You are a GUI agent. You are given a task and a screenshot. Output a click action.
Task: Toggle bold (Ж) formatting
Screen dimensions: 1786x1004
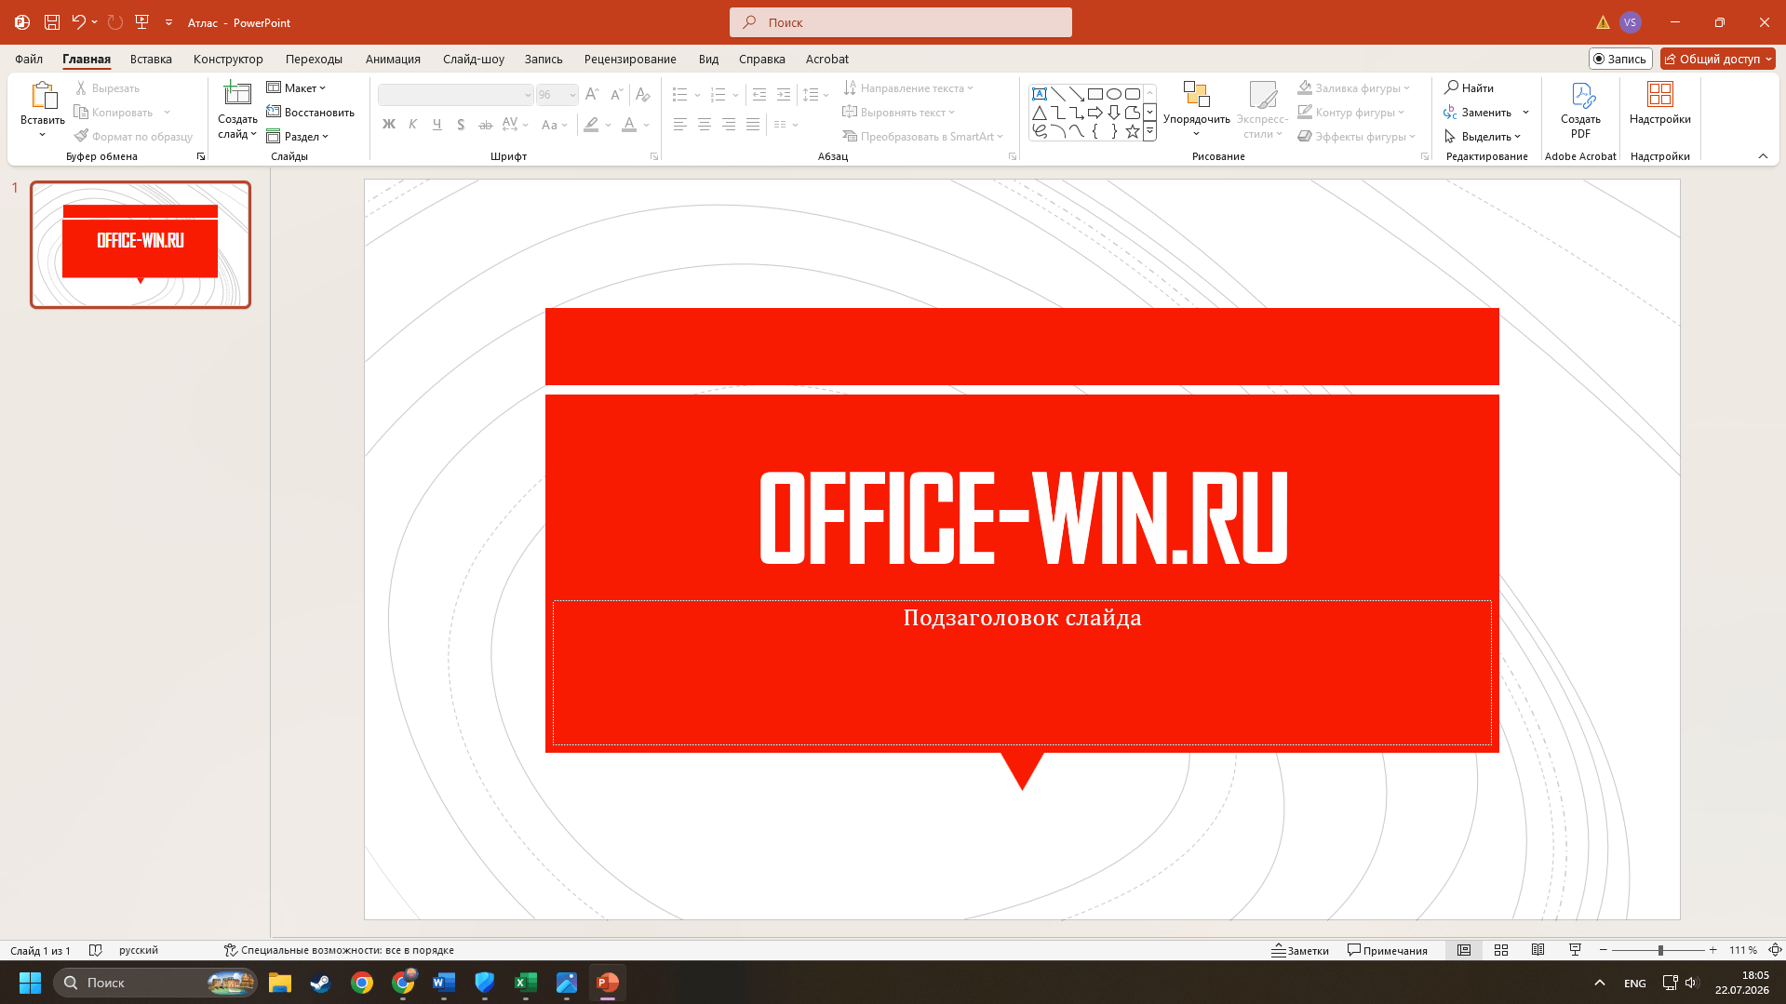click(x=389, y=125)
